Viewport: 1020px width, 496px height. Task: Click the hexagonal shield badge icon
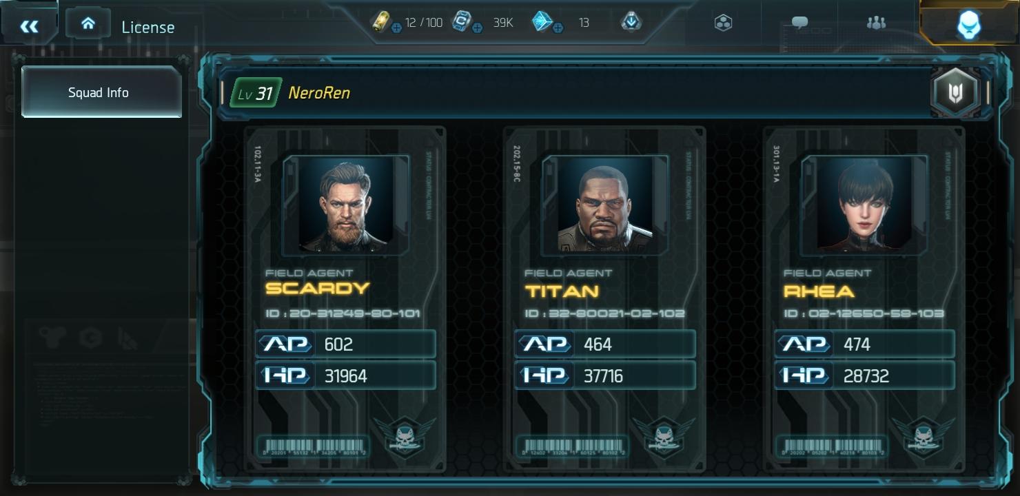[x=955, y=92]
